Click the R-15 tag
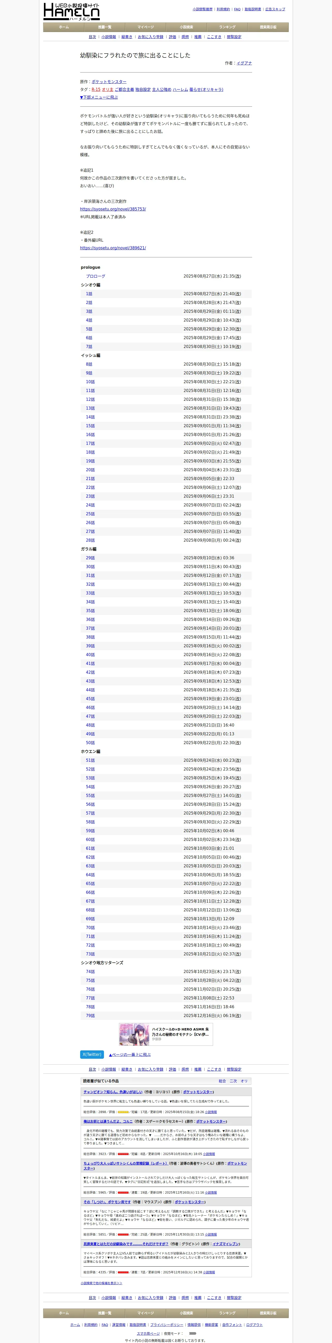The image size is (332, 1343). click(96, 89)
